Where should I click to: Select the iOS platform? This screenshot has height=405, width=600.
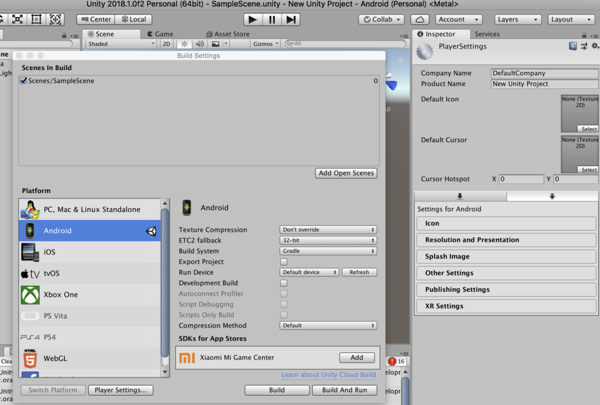[x=90, y=252]
